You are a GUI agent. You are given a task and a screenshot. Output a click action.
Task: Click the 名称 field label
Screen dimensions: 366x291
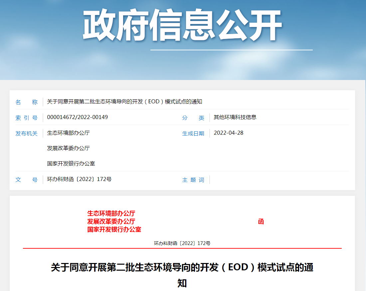27,102
